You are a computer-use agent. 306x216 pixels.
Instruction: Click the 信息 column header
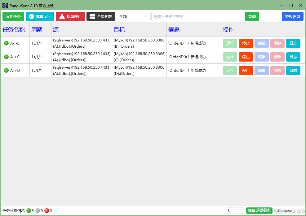click(194, 30)
